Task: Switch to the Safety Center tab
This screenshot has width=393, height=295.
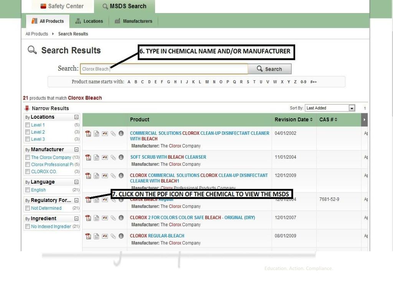Action: [x=62, y=6]
